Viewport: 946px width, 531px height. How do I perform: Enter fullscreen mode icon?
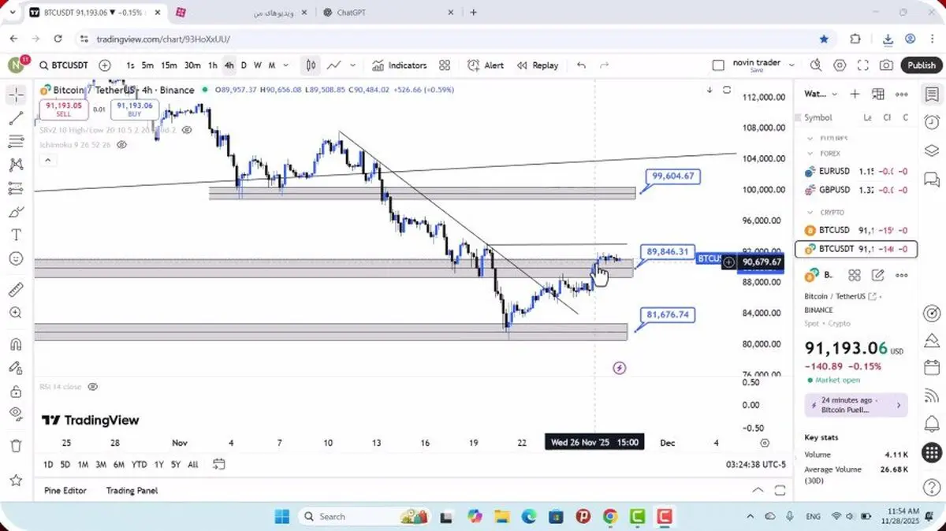(863, 65)
